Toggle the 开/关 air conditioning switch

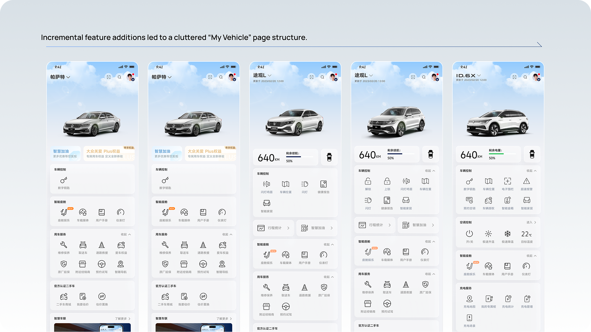click(x=470, y=234)
